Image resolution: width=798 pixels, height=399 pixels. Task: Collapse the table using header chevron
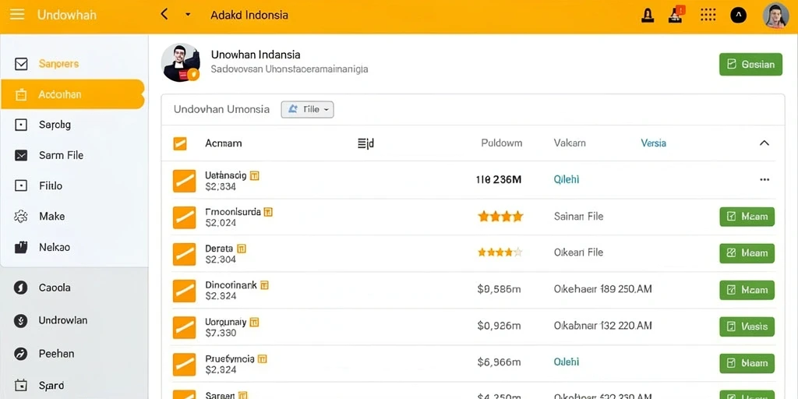click(x=764, y=143)
